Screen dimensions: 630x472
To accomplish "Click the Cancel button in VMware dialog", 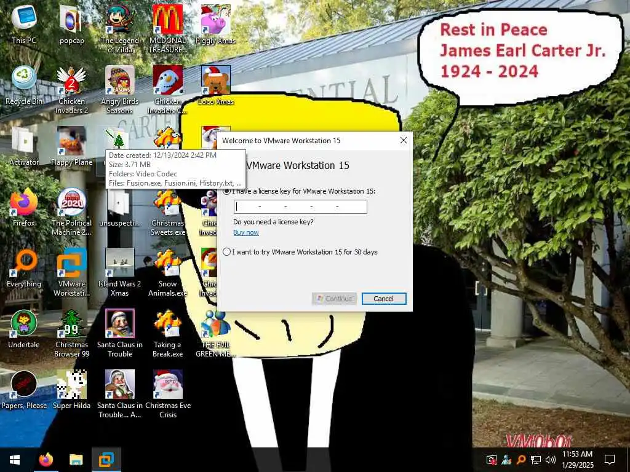I will pos(384,299).
